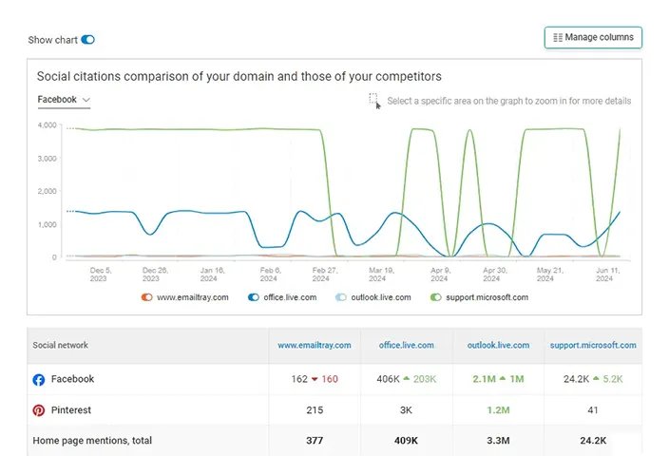
Task: Toggle support.microsoft.com series in legend
Action: coord(435,297)
